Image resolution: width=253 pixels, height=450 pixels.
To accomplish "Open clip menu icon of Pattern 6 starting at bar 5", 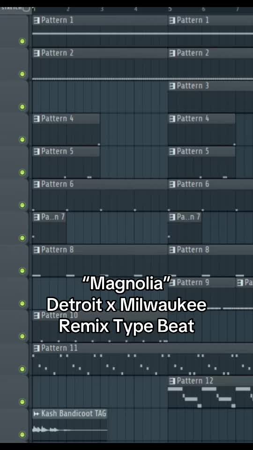I will click(172, 184).
